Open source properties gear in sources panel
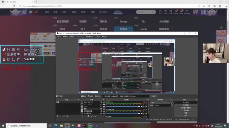The height and width of the screenshot is (128, 229). click(x=88, y=116)
